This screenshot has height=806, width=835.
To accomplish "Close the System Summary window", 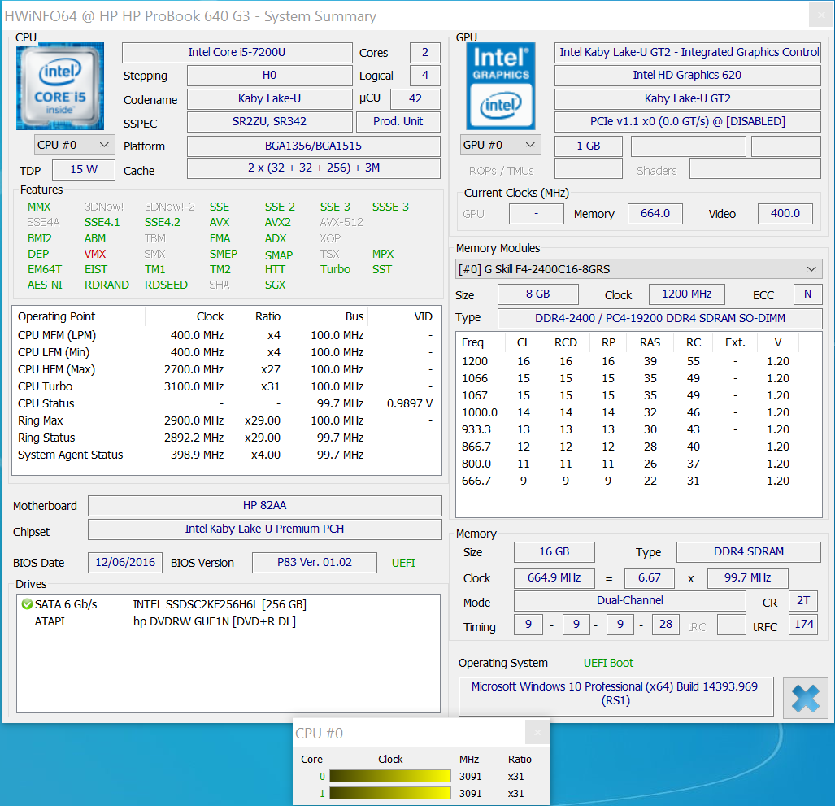I will pos(820,15).
